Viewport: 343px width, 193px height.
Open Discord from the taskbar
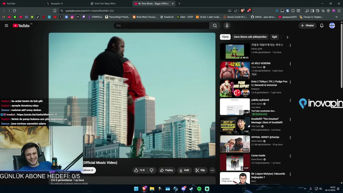[184, 189]
